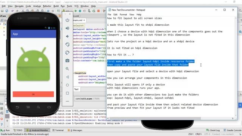Click emulator Volume Up icon

67,28
